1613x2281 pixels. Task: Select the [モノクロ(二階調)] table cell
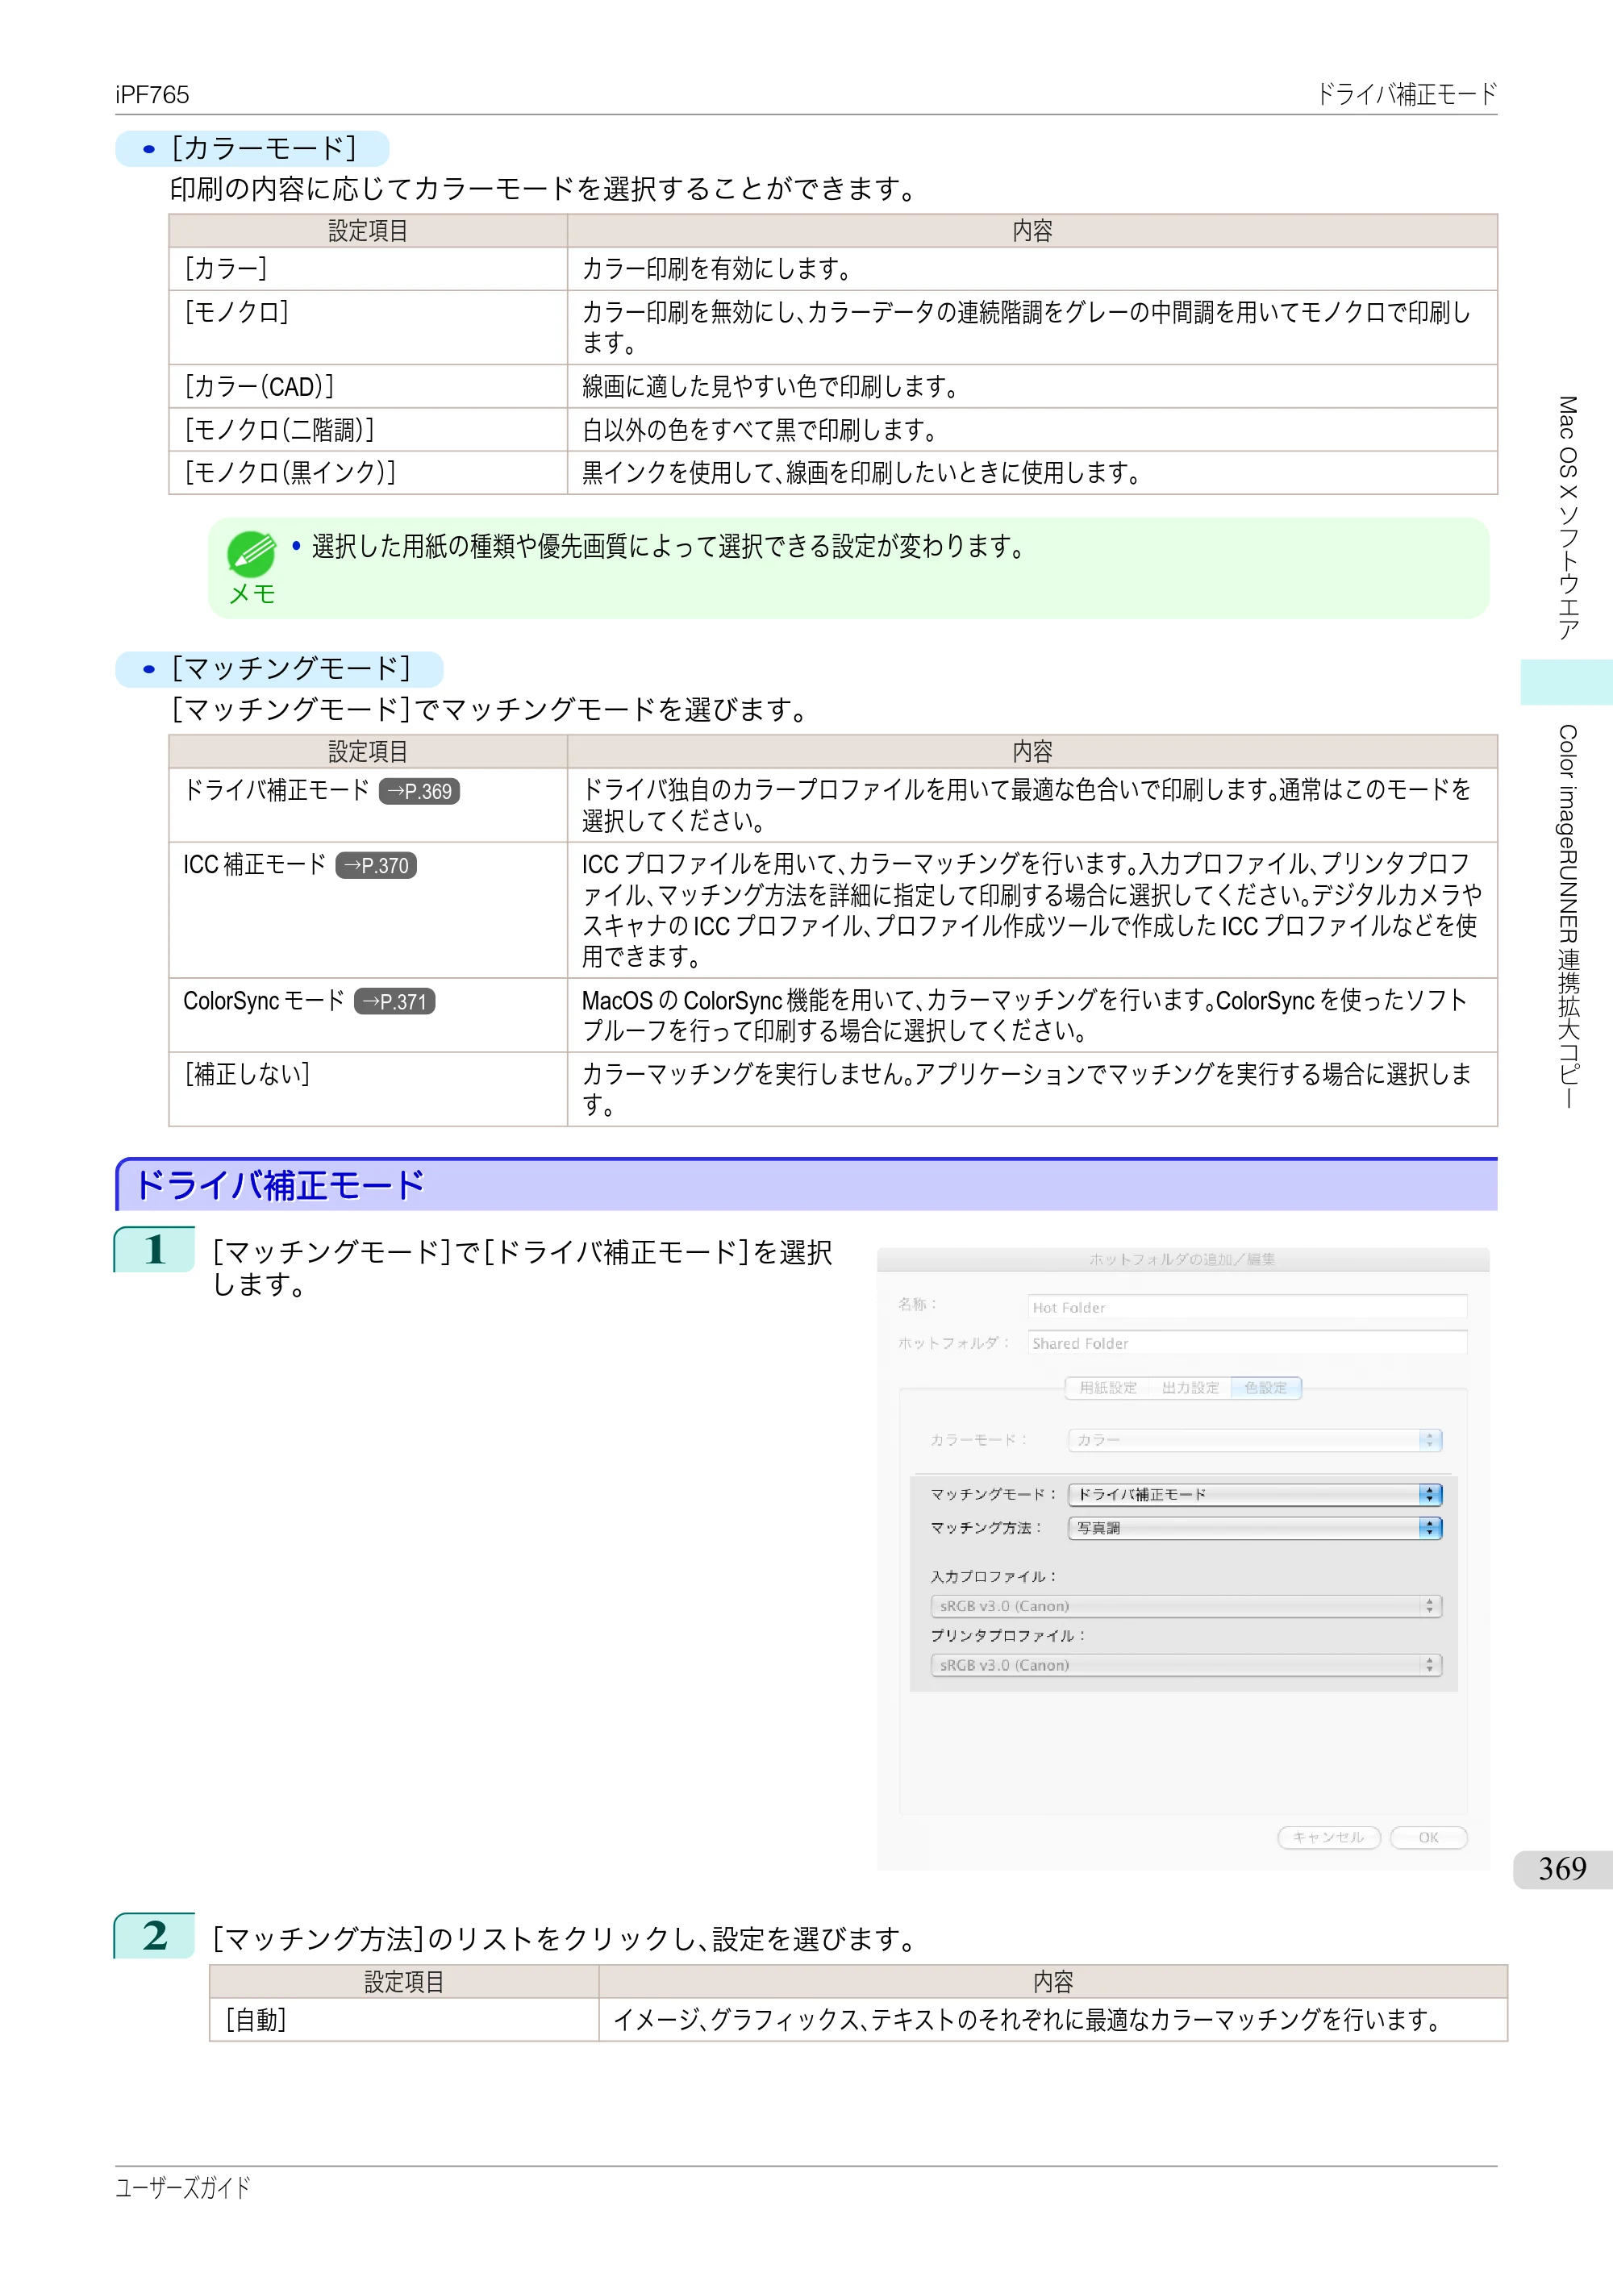[x=368, y=429]
